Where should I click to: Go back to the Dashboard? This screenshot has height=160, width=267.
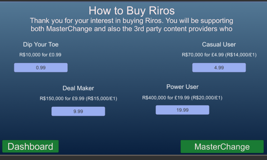pyautogui.click(x=30, y=147)
